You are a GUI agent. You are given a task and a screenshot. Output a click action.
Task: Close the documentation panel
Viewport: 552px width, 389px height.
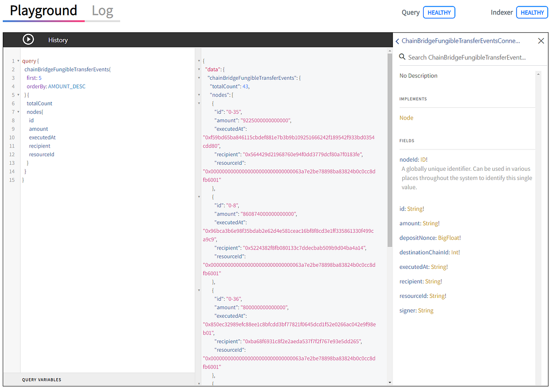[541, 41]
